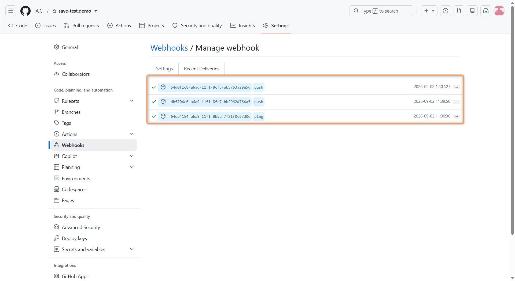Expand Secrets and variables chevron
This screenshot has height=281, width=515.
pos(132,249)
